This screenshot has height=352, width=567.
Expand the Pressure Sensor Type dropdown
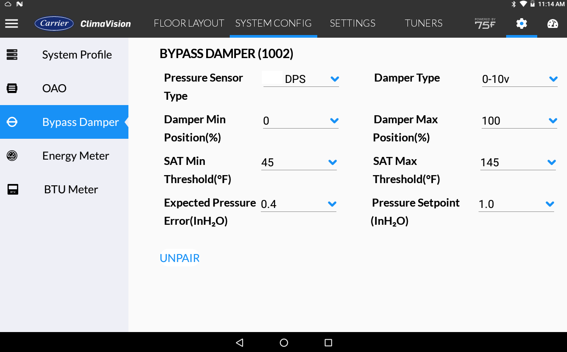tap(334, 78)
